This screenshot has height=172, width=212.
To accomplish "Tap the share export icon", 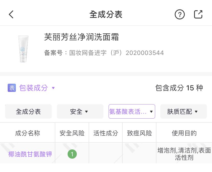I will [198, 14].
